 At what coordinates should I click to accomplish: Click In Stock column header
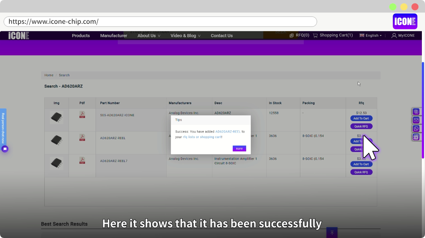coord(275,103)
